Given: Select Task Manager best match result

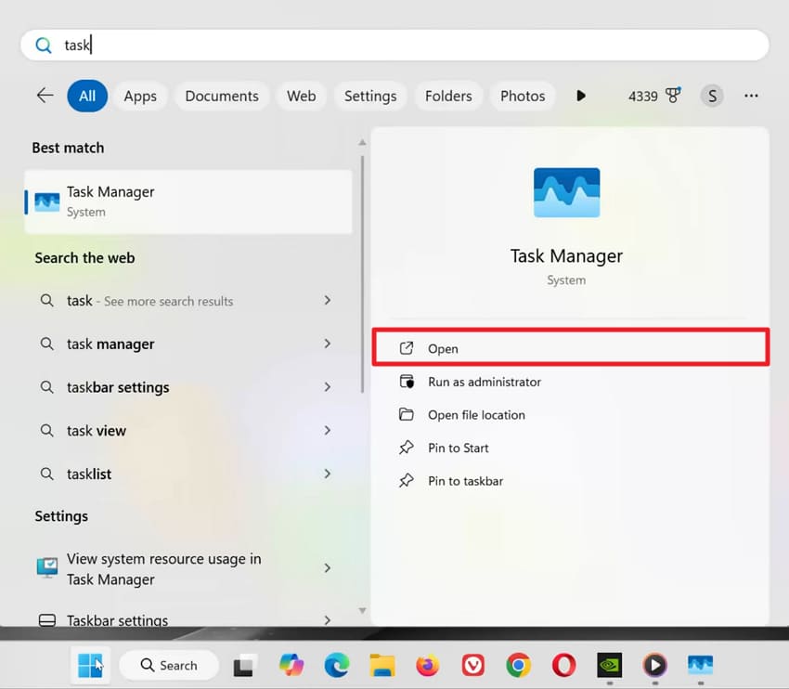Looking at the screenshot, I should point(188,201).
